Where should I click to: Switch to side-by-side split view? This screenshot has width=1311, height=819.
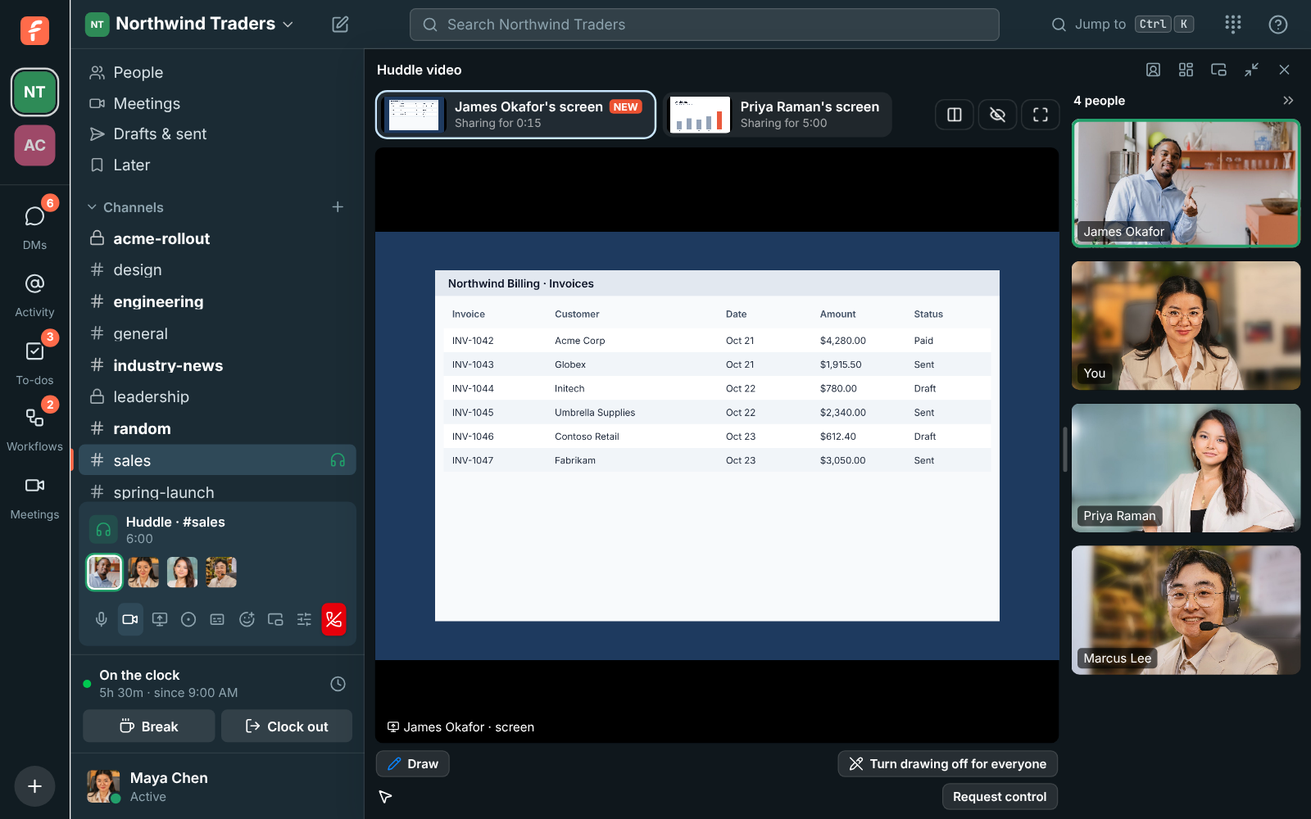[x=955, y=115]
